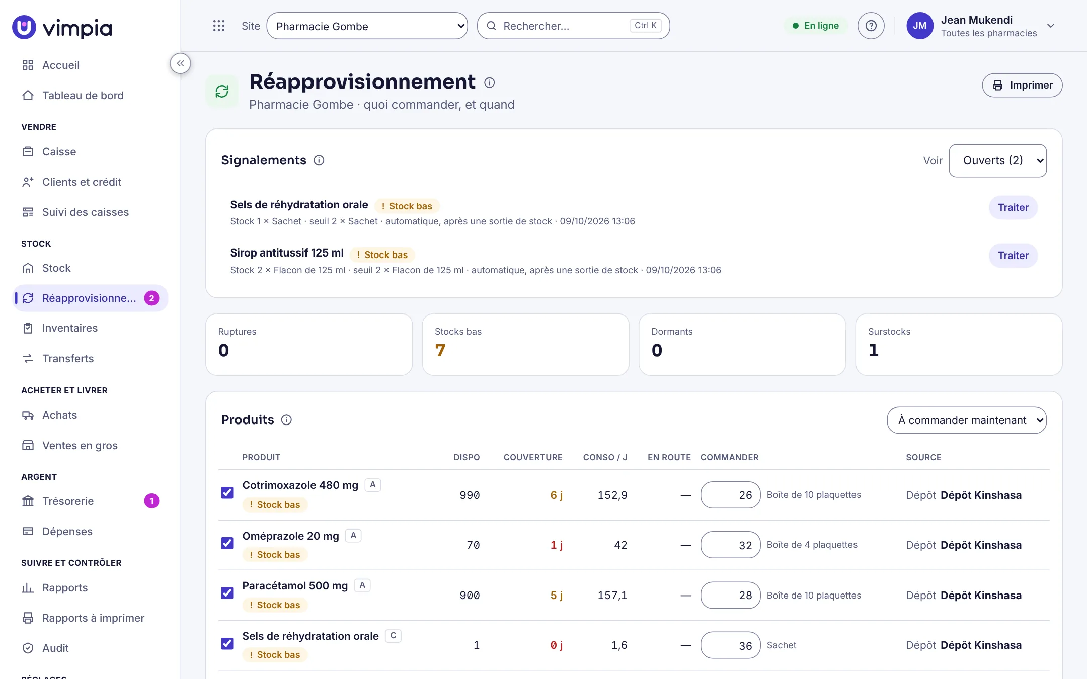The image size is (1087, 679).
Task: Open the apps grid icon
Action: point(218,26)
